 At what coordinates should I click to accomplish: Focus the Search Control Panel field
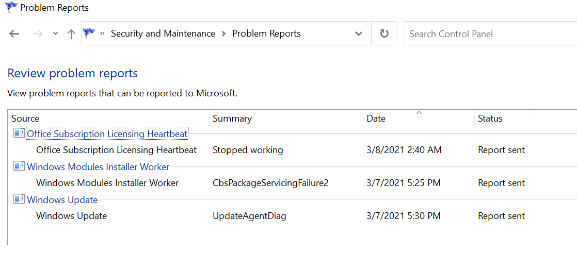[x=490, y=34]
